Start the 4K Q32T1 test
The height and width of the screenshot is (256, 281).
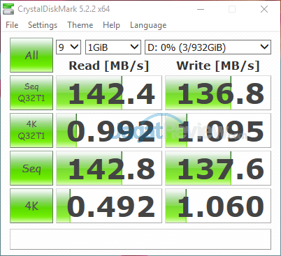tap(31, 130)
